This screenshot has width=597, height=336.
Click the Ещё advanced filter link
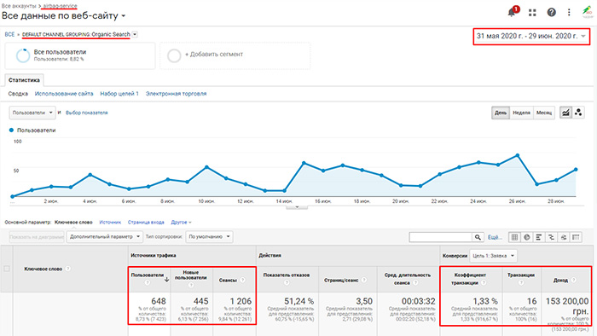click(495, 237)
